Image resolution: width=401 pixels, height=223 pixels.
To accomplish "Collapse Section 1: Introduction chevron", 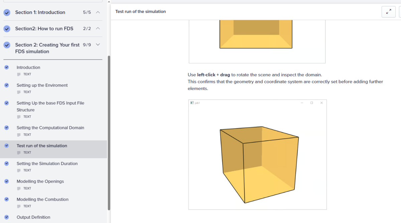I will [x=98, y=12].
